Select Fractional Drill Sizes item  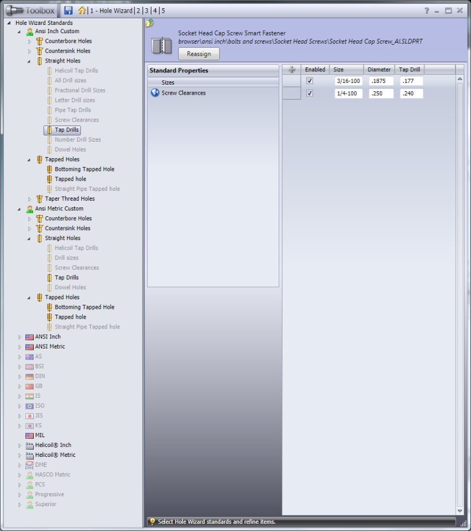80,90
